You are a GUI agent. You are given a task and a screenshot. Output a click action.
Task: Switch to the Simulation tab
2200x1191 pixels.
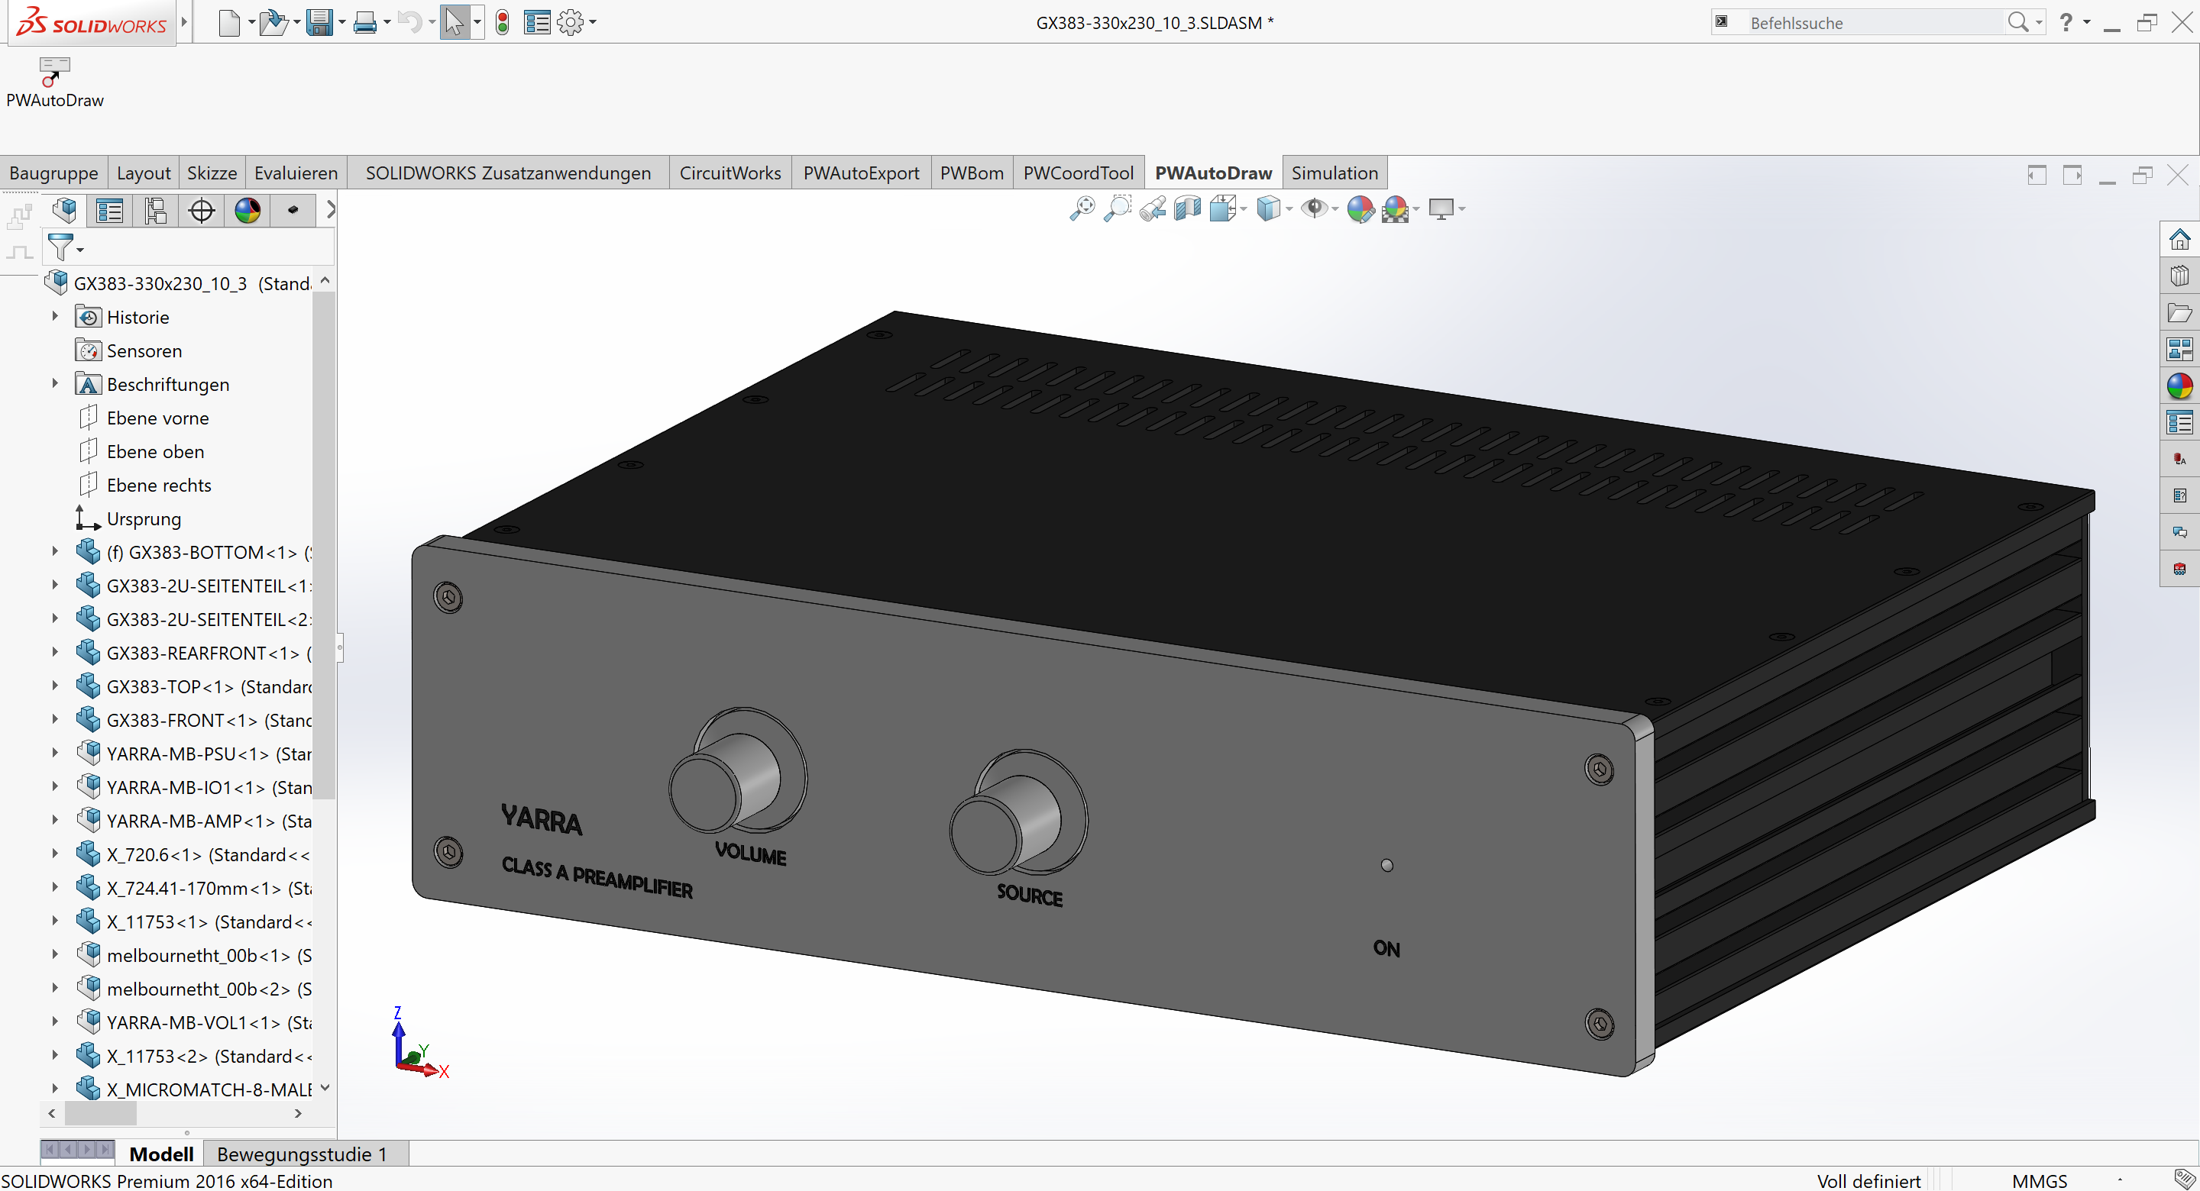pyautogui.click(x=1335, y=173)
